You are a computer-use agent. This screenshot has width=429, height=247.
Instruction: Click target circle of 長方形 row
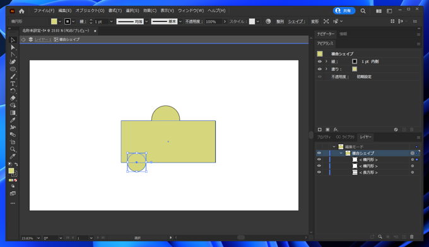click(x=413, y=173)
